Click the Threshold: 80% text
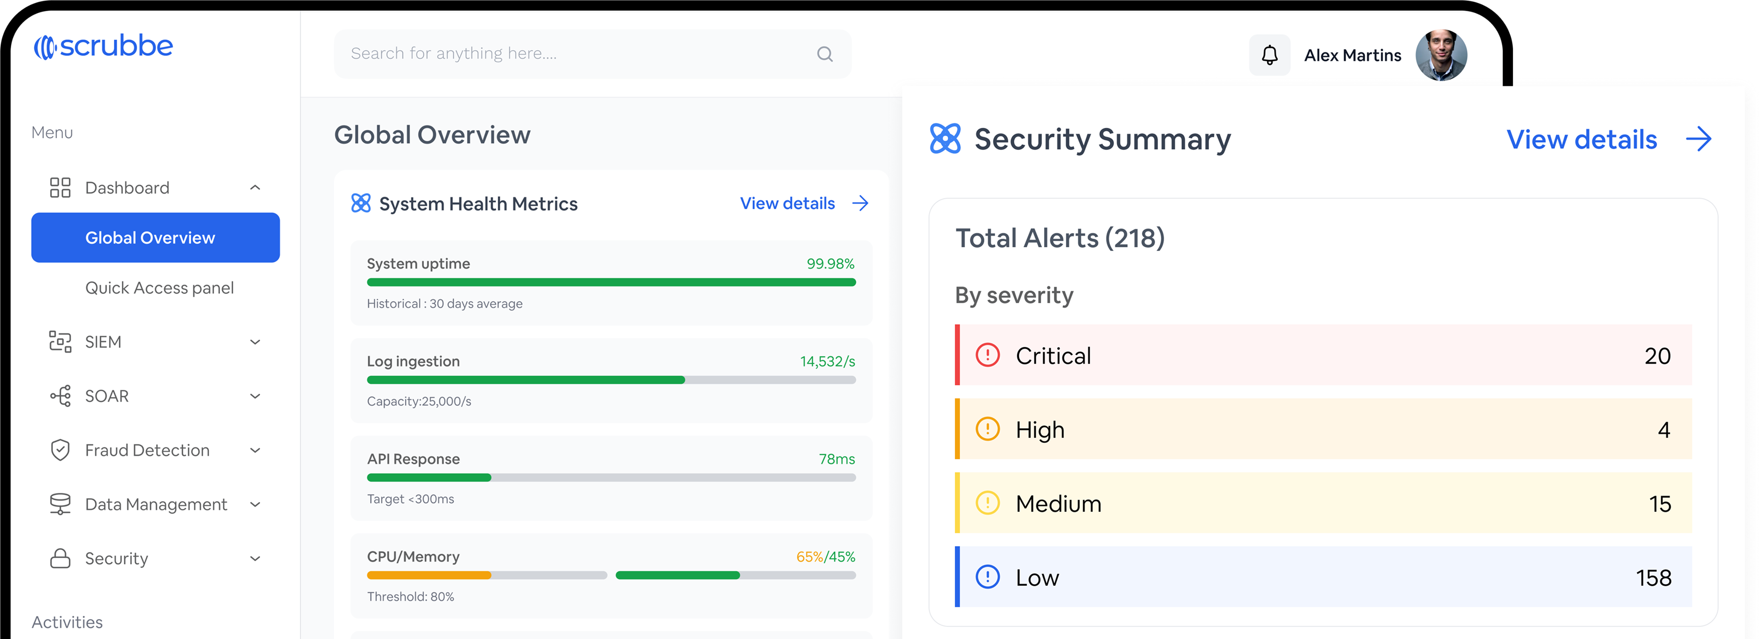 click(411, 597)
